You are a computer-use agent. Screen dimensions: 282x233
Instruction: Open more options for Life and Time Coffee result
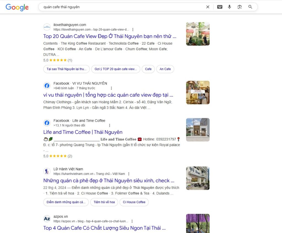point(110,125)
